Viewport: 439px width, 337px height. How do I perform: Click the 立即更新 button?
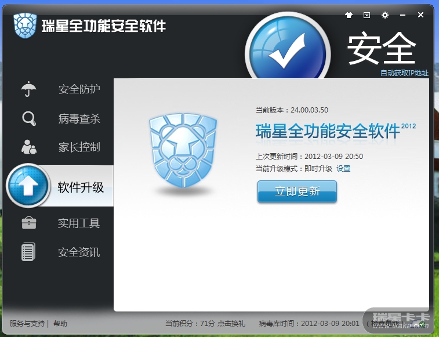(x=297, y=191)
